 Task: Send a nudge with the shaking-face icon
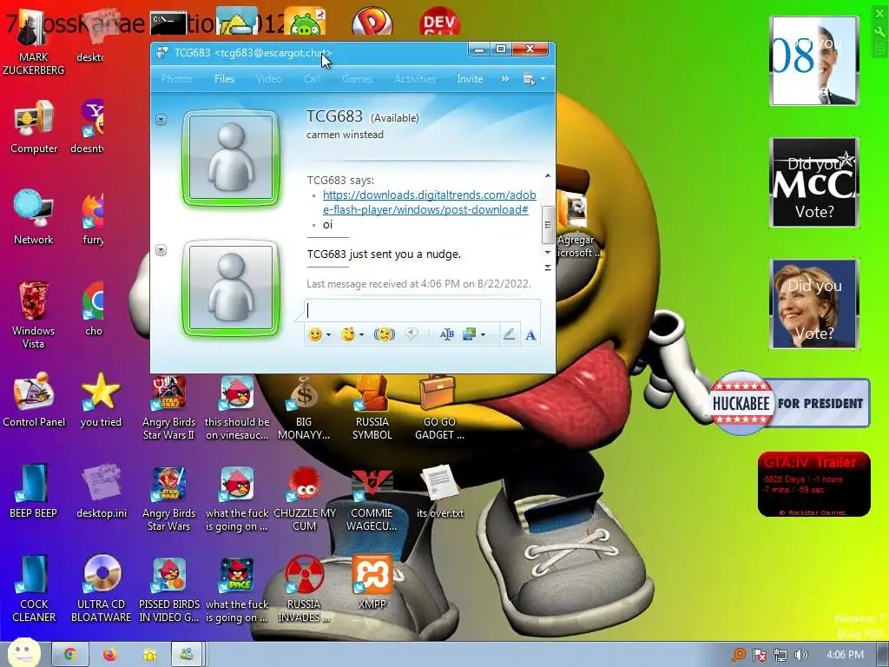[385, 334]
